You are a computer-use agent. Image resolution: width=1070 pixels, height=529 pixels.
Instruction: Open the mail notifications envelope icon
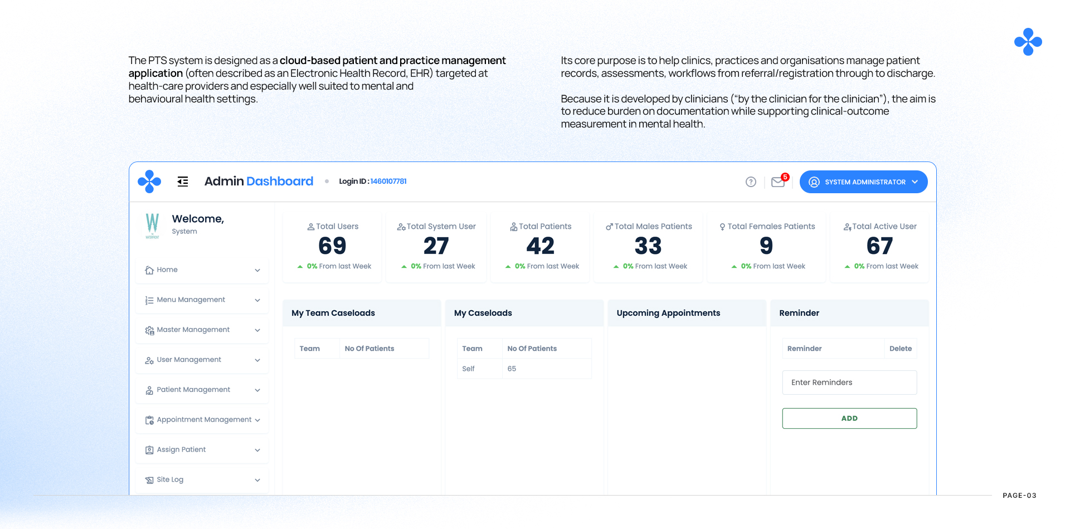point(778,182)
